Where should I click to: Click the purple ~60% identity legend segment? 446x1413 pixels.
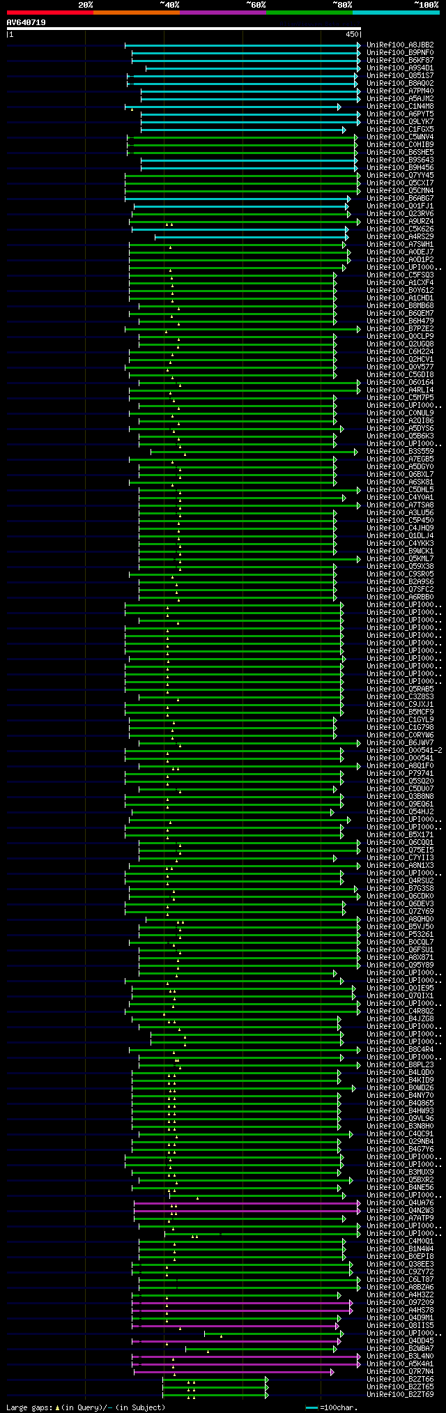223,12
